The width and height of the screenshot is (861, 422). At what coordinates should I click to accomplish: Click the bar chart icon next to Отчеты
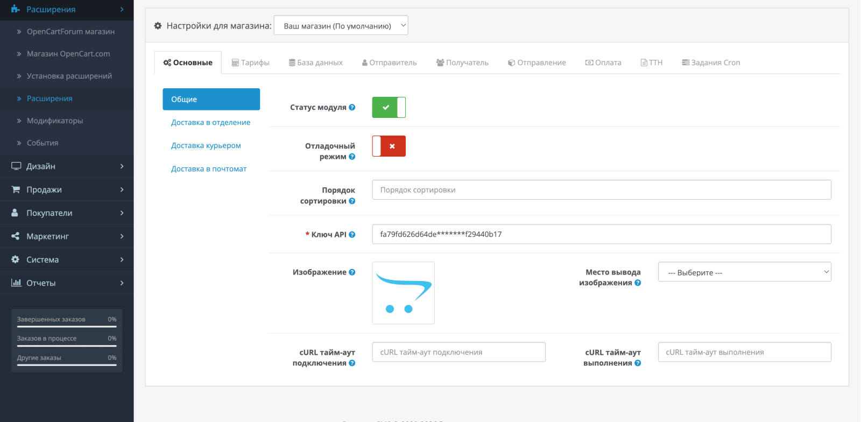16,283
